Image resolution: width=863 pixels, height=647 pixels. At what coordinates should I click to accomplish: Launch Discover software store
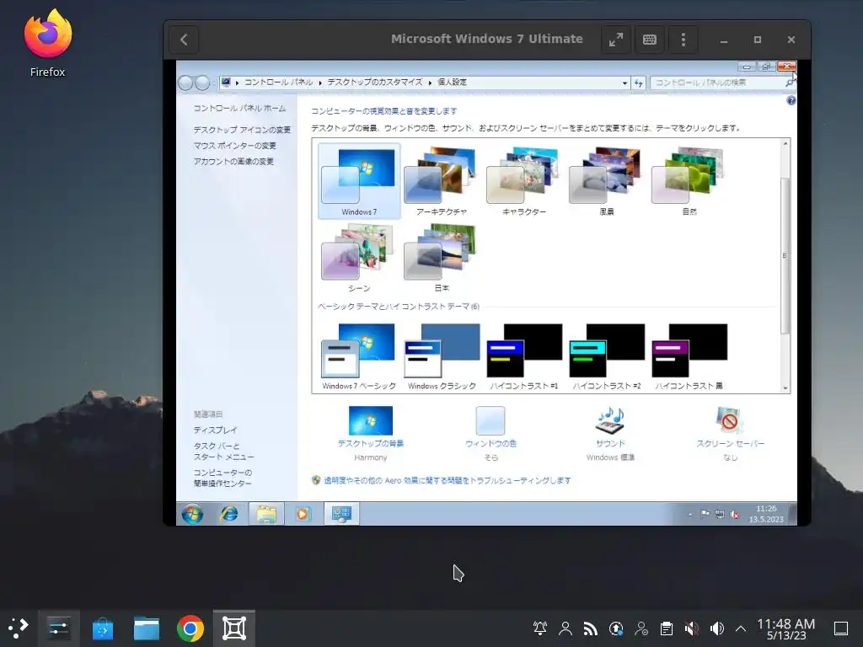[x=102, y=628]
